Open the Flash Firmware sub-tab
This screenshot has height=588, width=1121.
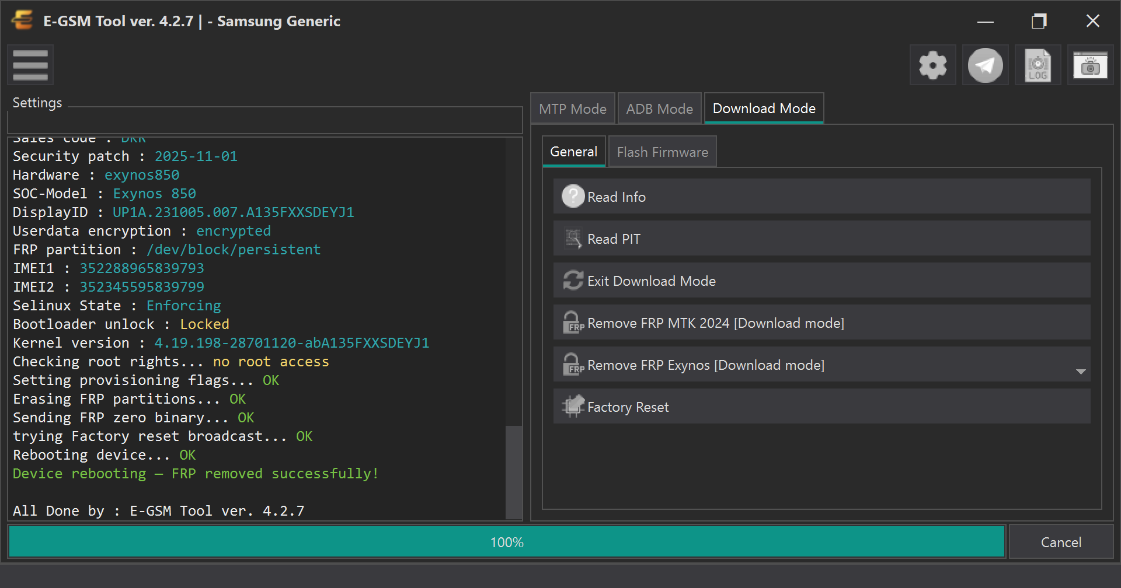pos(663,152)
